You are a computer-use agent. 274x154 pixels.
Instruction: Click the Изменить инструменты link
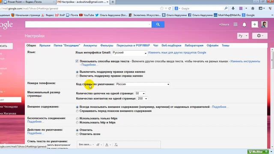[x=245, y=61]
